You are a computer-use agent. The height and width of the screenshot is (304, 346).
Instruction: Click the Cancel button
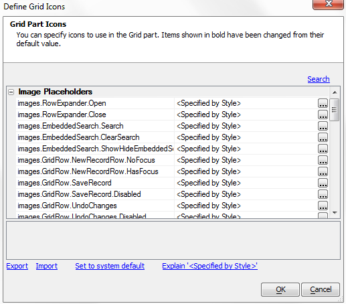pos(321,289)
